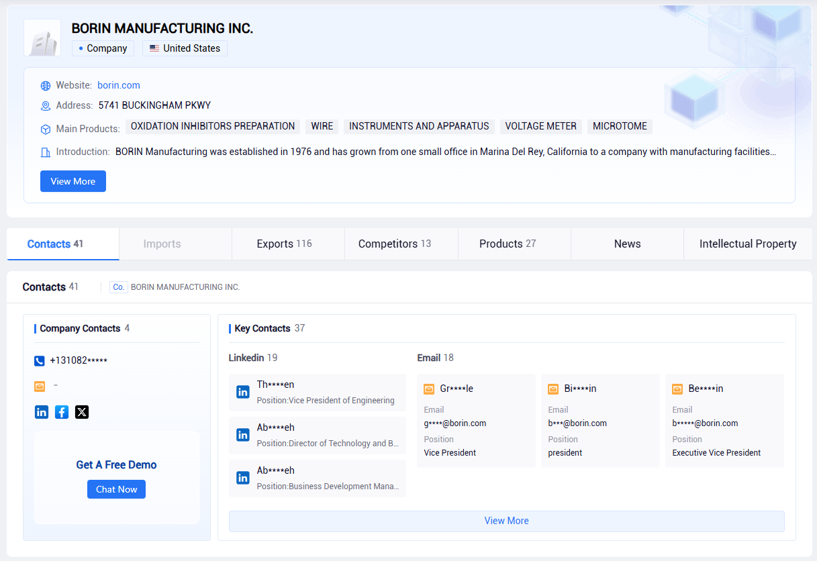Select the MICROTOME product tag
Screen dimensions: 817x561
(x=620, y=126)
